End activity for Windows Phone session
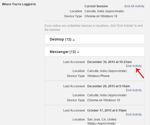 (134, 66)
